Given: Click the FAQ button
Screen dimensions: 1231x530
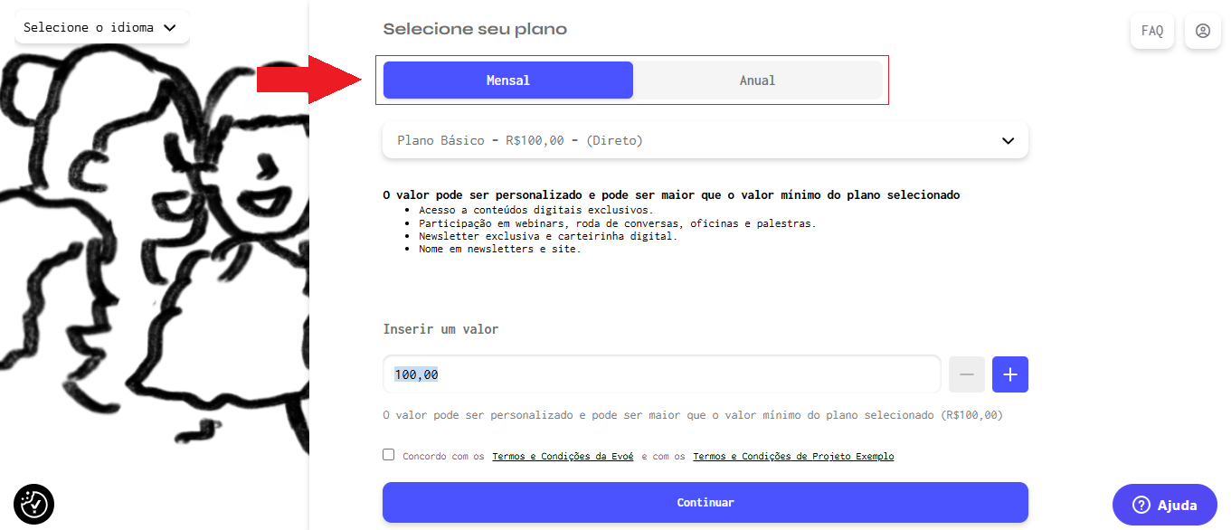Looking at the screenshot, I should click(x=1152, y=31).
